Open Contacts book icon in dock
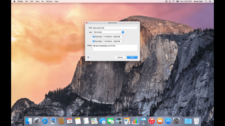Screen dimensions: 225x126 tap(61, 121)
